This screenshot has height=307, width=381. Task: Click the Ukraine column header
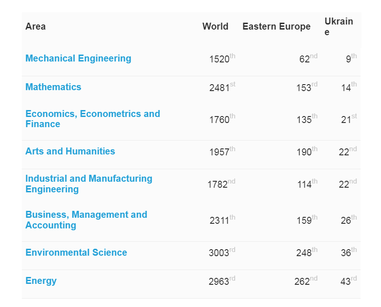tap(338, 27)
